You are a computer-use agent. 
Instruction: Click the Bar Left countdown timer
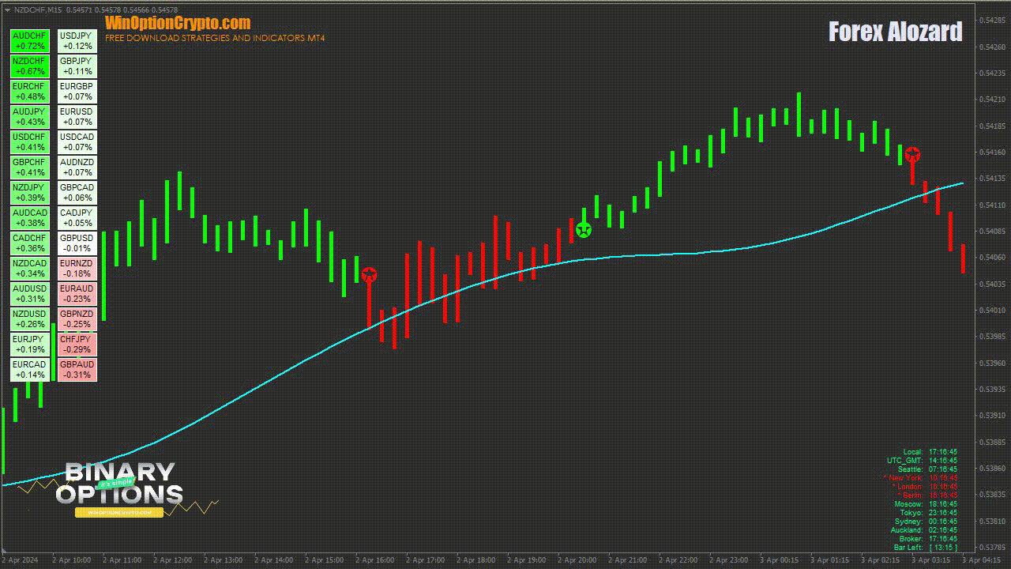pyautogui.click(x=926, y=548)
